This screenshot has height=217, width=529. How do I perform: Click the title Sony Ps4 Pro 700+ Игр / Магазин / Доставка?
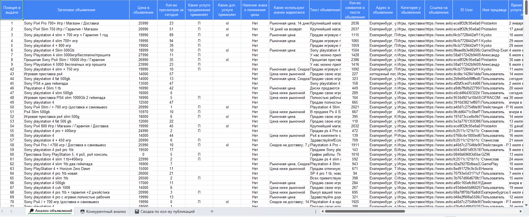pos(61,23)
